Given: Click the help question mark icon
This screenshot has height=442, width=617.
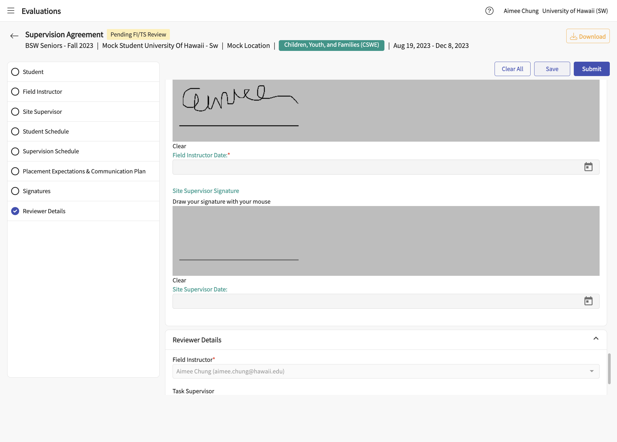Looking at the screenshot, I should coord(489,11).
